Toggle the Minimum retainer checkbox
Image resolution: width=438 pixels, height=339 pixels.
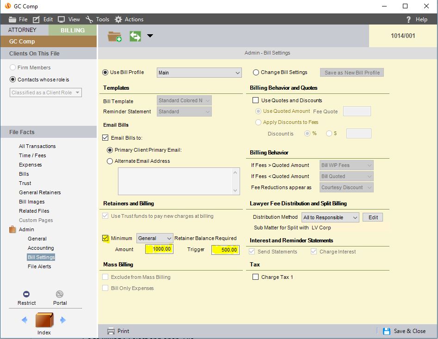click(x=105, y=238)
